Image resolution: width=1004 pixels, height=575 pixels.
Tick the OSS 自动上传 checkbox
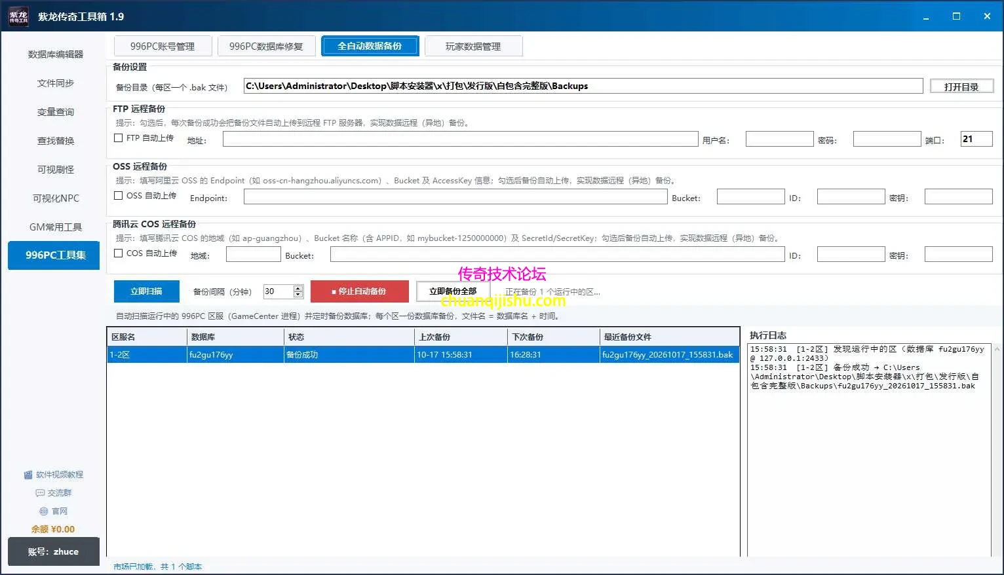pos(119,196)
